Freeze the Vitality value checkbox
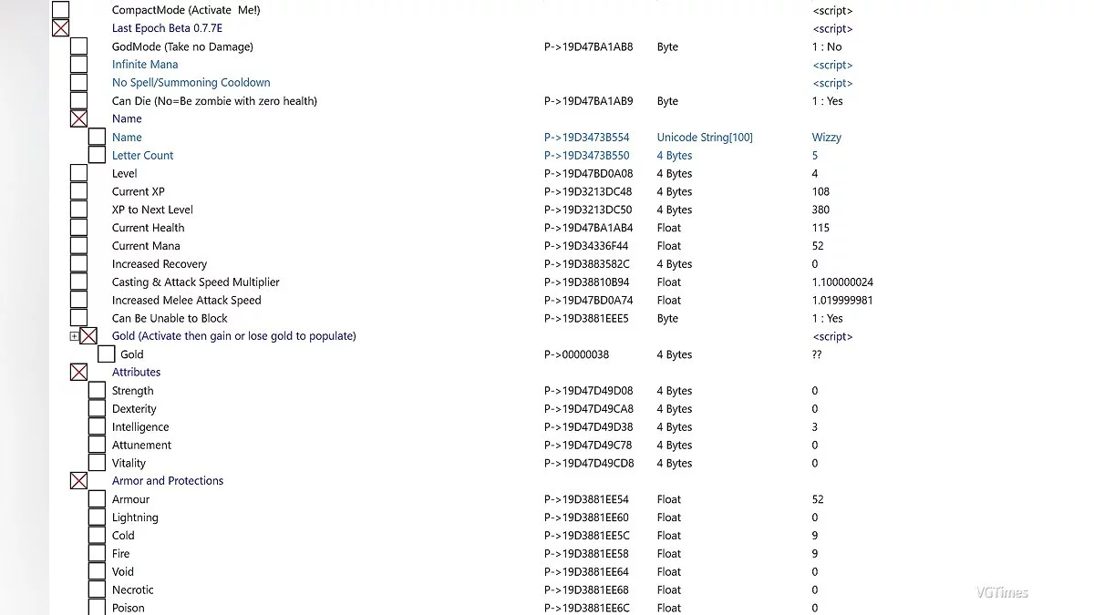 (x=98, y=463)
